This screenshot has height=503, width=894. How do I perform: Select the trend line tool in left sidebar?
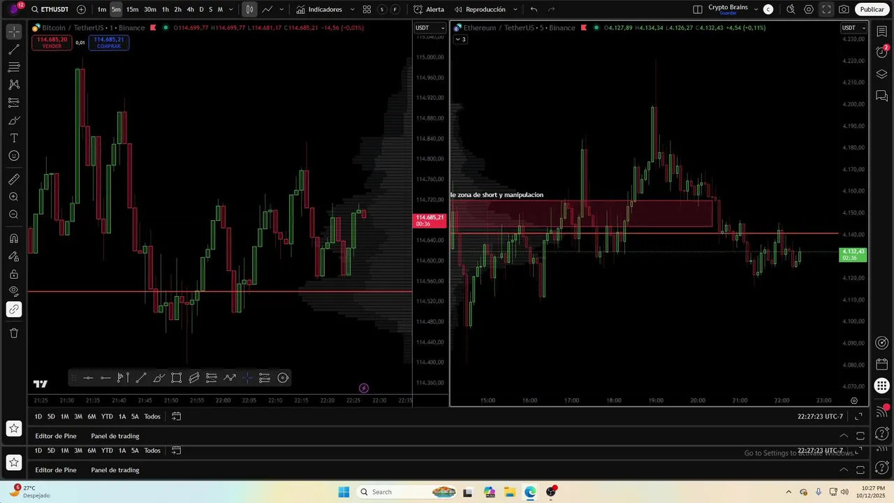(13, 50)
